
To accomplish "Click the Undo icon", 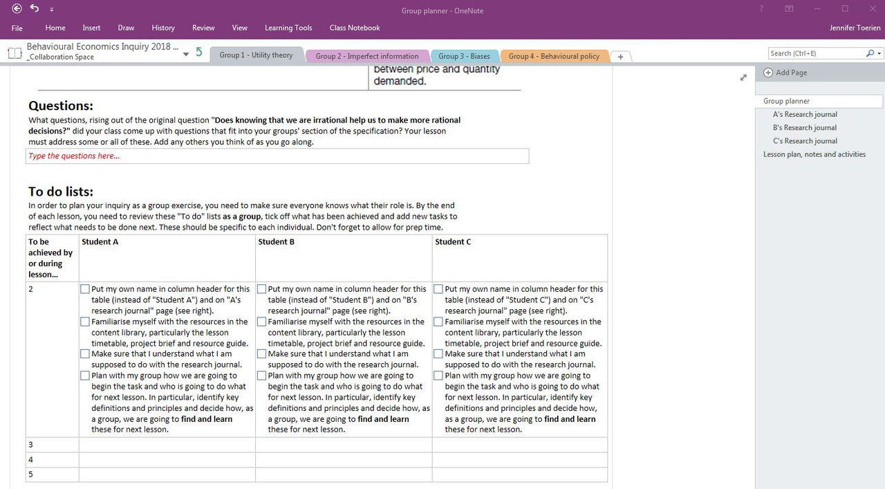I will tap(35, 9).
